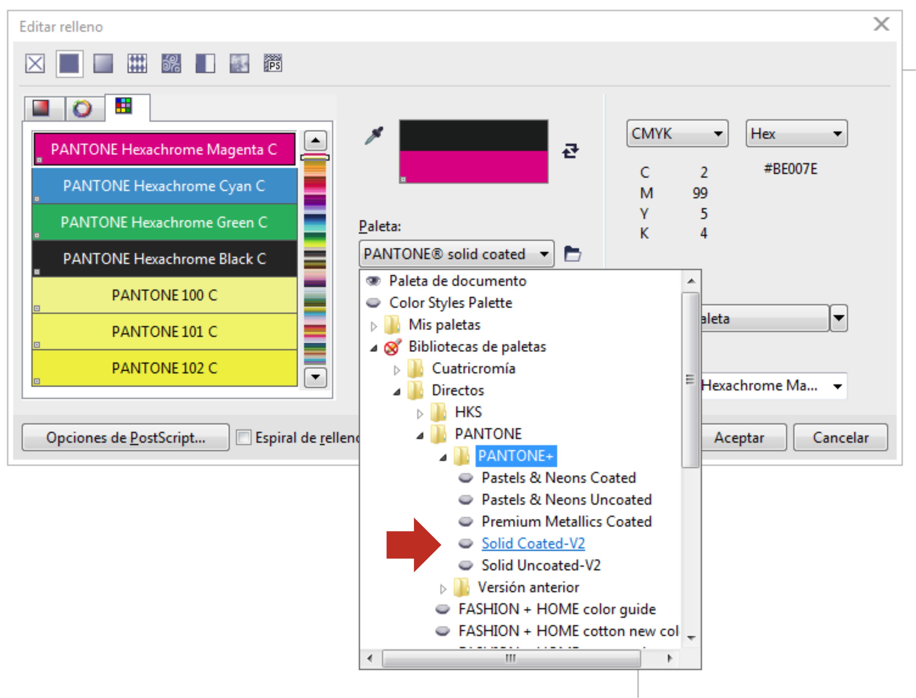Click the #BE007E hex value
This screenshot has height=698, width=916.
point(790,169)
